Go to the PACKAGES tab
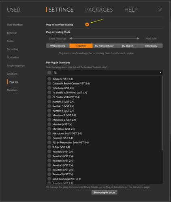This screenshot has height=202, width=171. (99, 10)
